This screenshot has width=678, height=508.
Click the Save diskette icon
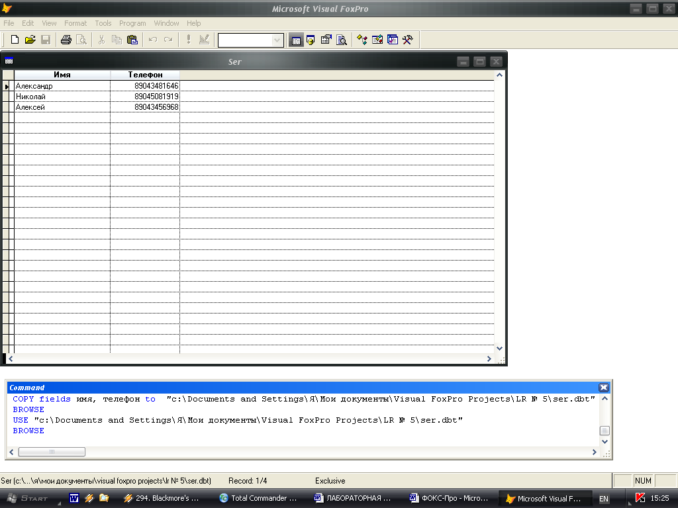pyautogui.click(x=46, y=40)
